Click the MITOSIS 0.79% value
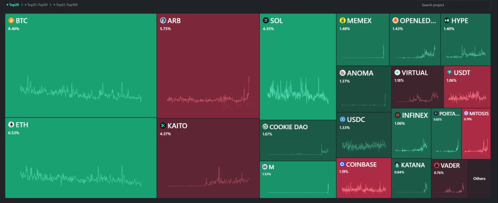The image size is (498, 203). pyautogui.click(x=468, y=119)
